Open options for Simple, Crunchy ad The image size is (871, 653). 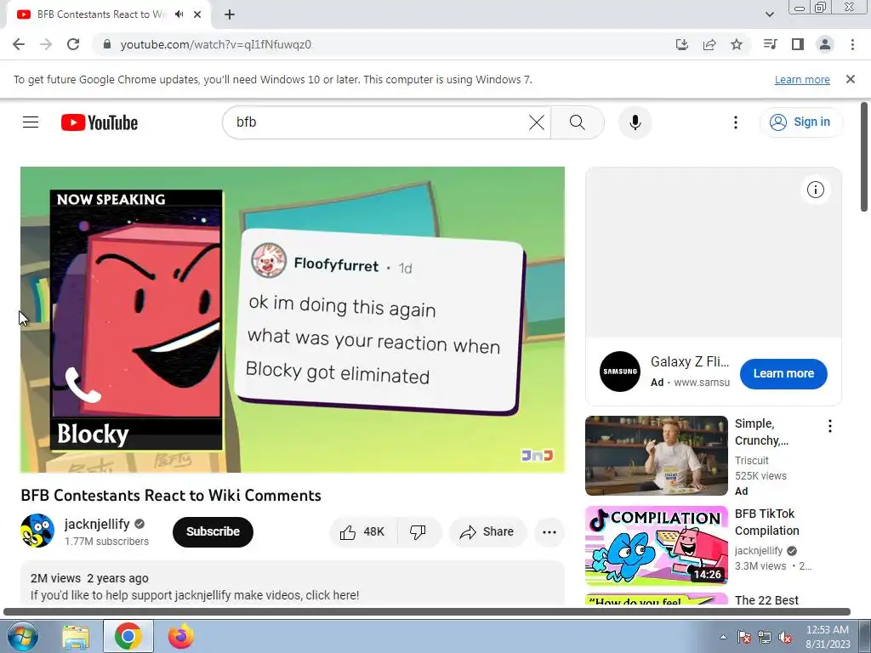(x=829, y=426)
